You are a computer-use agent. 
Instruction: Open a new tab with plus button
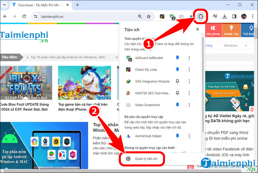click(x=77, y=5)
